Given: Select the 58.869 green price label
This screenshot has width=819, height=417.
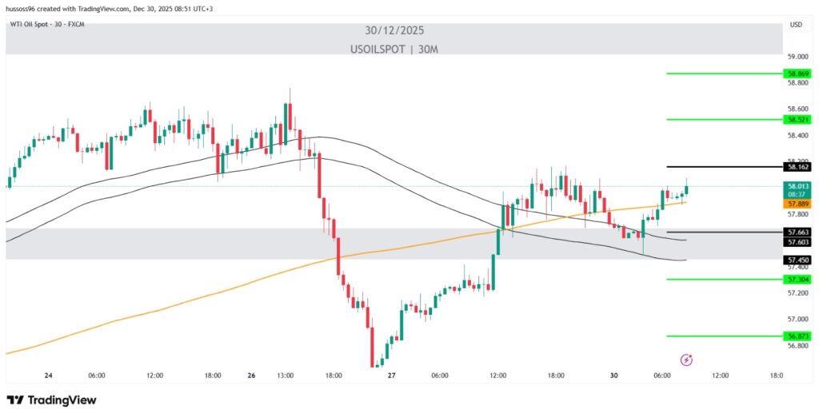Looking at the screenshot, I should coord(798,73).
